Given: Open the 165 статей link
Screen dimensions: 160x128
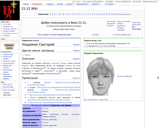Looking at the screenshot, I should tap(70, 29).
